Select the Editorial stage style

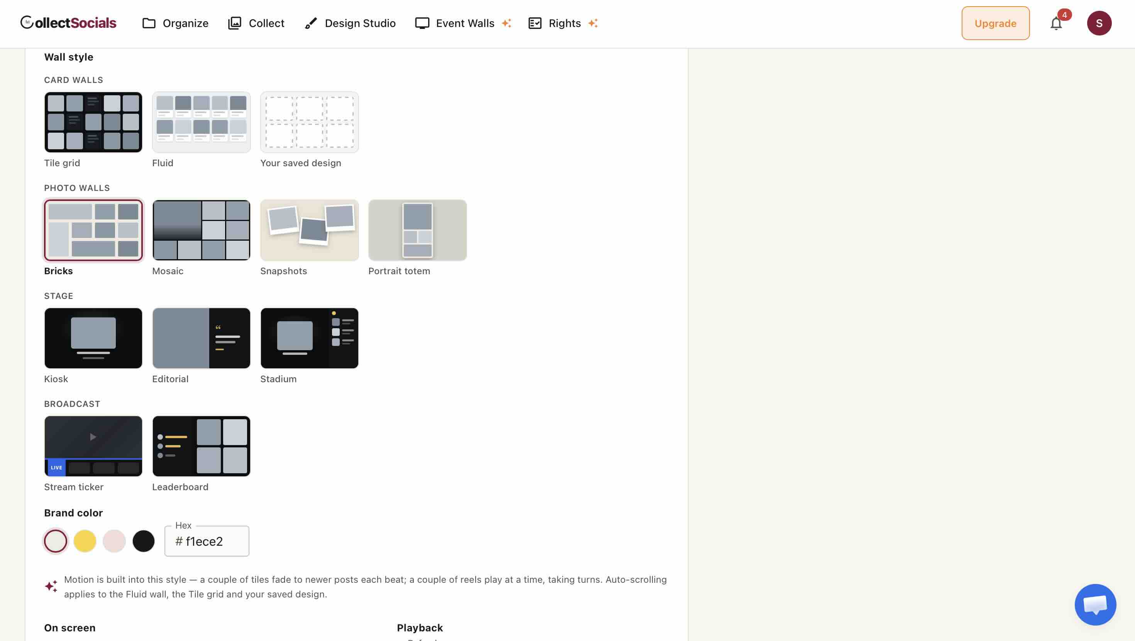point(202,338)
